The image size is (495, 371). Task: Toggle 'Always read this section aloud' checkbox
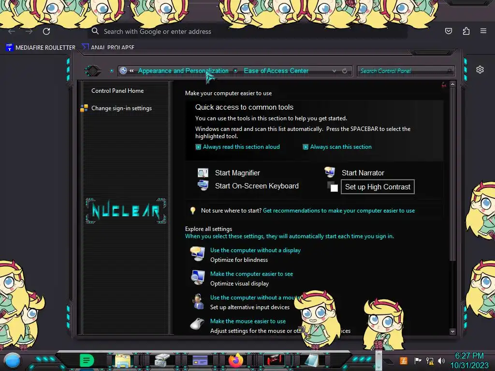point(198,147)
